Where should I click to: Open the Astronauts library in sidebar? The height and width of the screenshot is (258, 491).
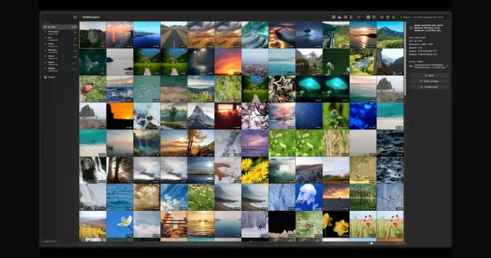click(x=59, y=32)
